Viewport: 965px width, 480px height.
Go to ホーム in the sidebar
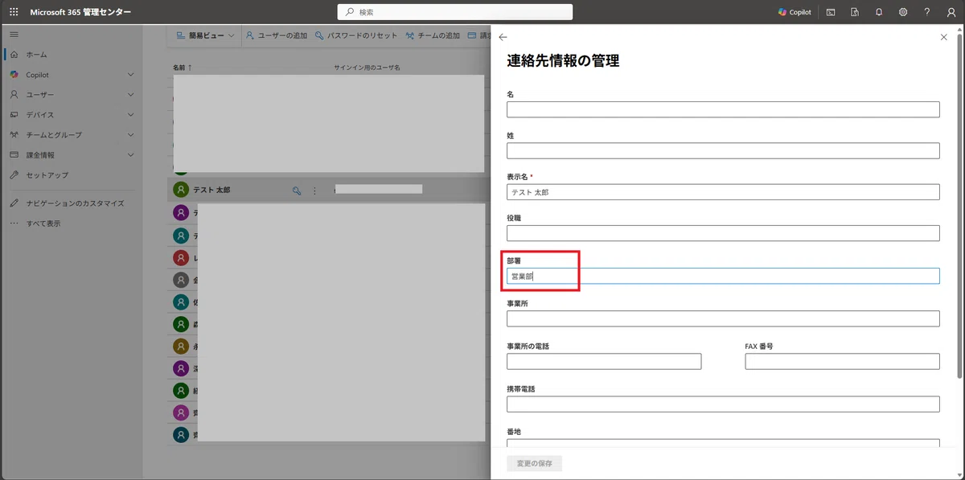point(36,55)
